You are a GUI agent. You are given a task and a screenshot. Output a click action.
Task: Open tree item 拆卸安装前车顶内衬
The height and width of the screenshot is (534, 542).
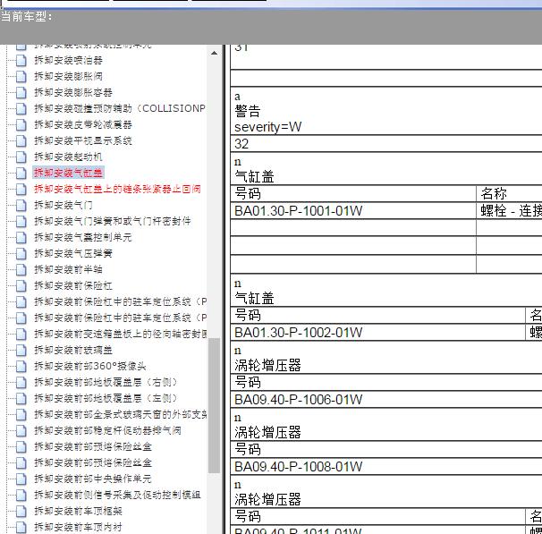pyautogui.click(x=78, y=527)
